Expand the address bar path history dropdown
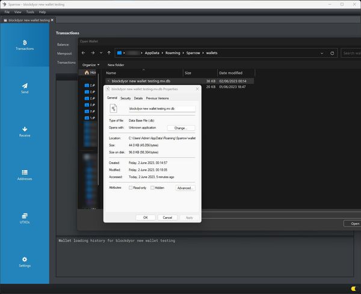The height and width of the screenshot is (294, 361). coord(322,53)
